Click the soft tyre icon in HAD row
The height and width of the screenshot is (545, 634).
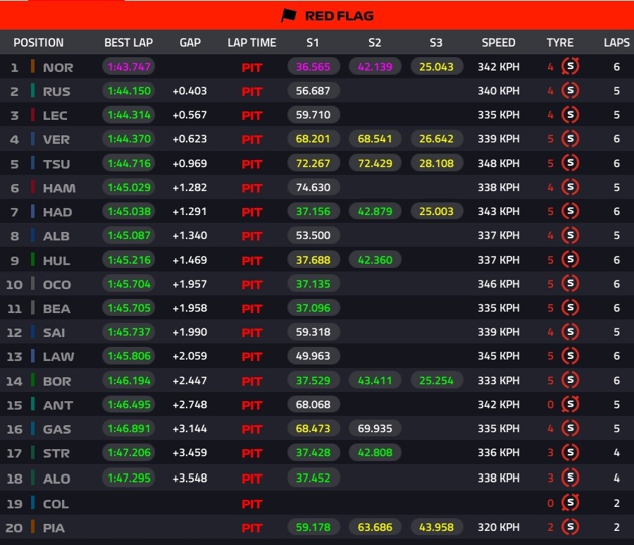(570, 212)
